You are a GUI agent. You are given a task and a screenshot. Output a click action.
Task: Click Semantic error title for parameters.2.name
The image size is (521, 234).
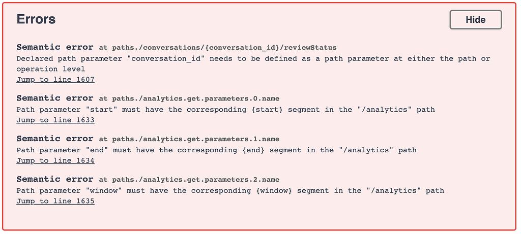click(55, 179)
